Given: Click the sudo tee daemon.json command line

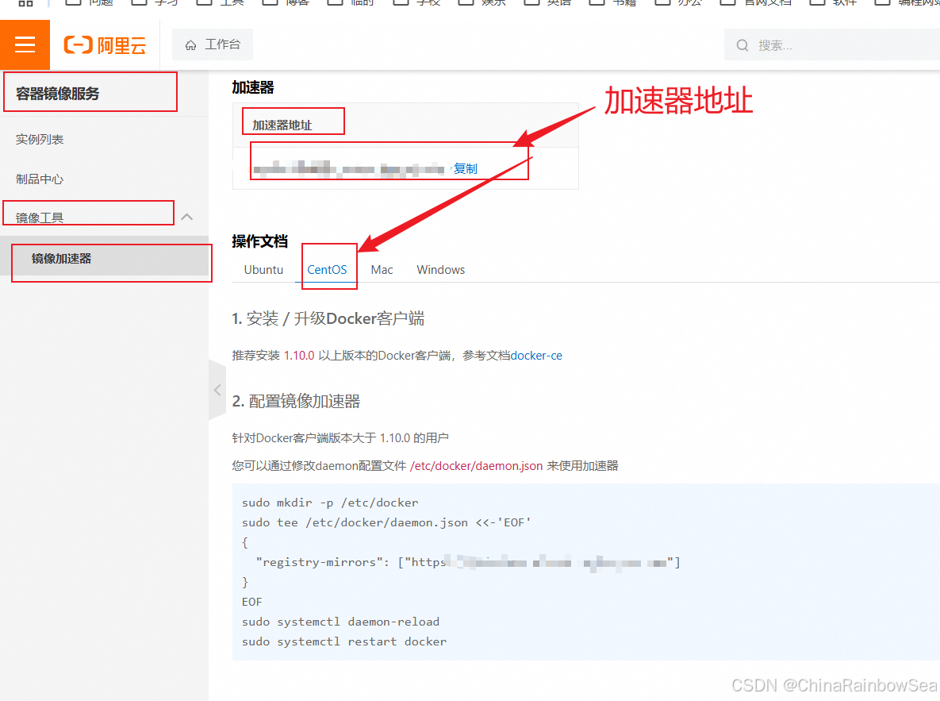Looking at the screenshot, I should [x=386, y=522].
